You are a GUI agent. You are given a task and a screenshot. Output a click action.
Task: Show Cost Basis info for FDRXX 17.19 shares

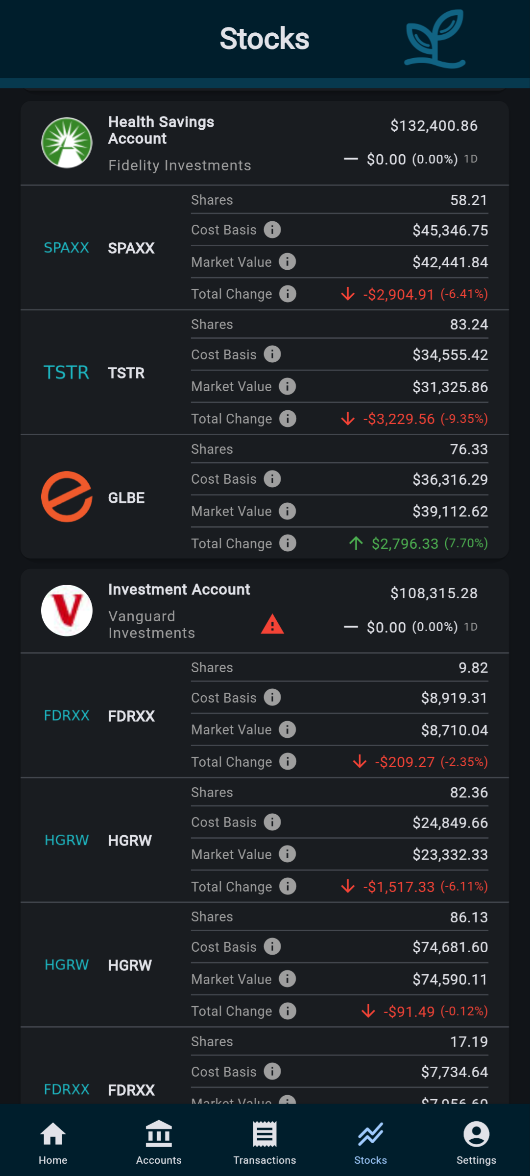(272, 1071)
